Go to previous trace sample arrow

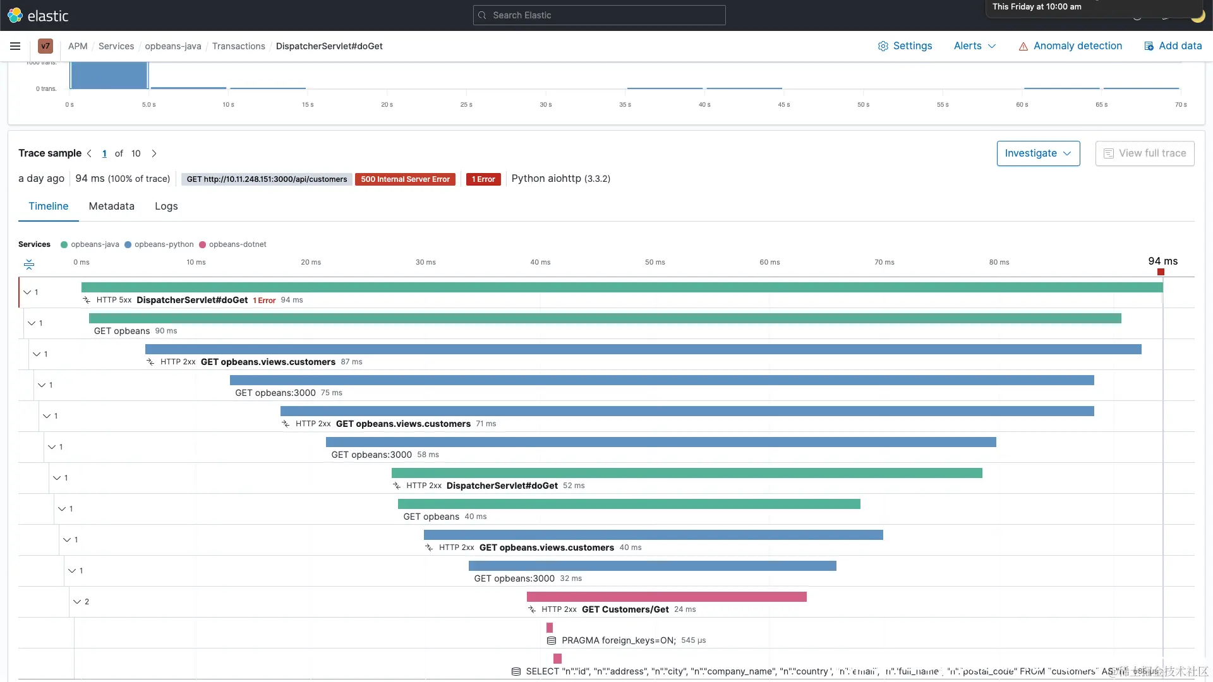click(x=89, y=153)
